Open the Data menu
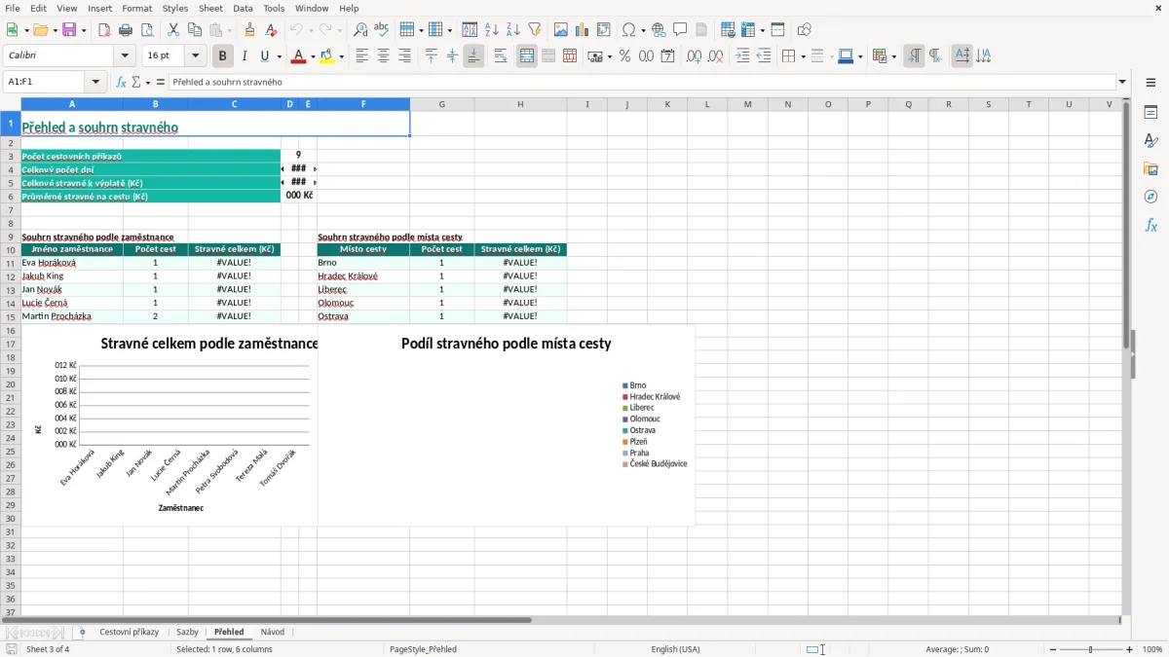Image resolution: width=1169 pixels, height=657 pixels. point(243,8)
